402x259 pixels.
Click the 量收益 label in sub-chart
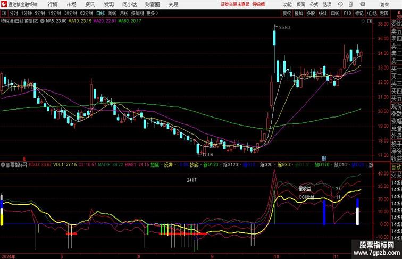coord(305,189)
